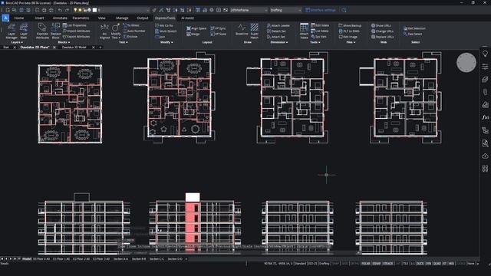The height and width of the screenshot is (276, 491).
Task: Open the cloud panel icon on right sidebar
Action: click(x=485, y=156)
